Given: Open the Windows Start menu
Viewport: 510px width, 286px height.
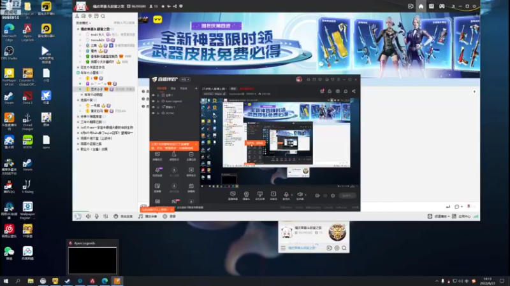Looking at the screenshot, I should pos(6,281).
